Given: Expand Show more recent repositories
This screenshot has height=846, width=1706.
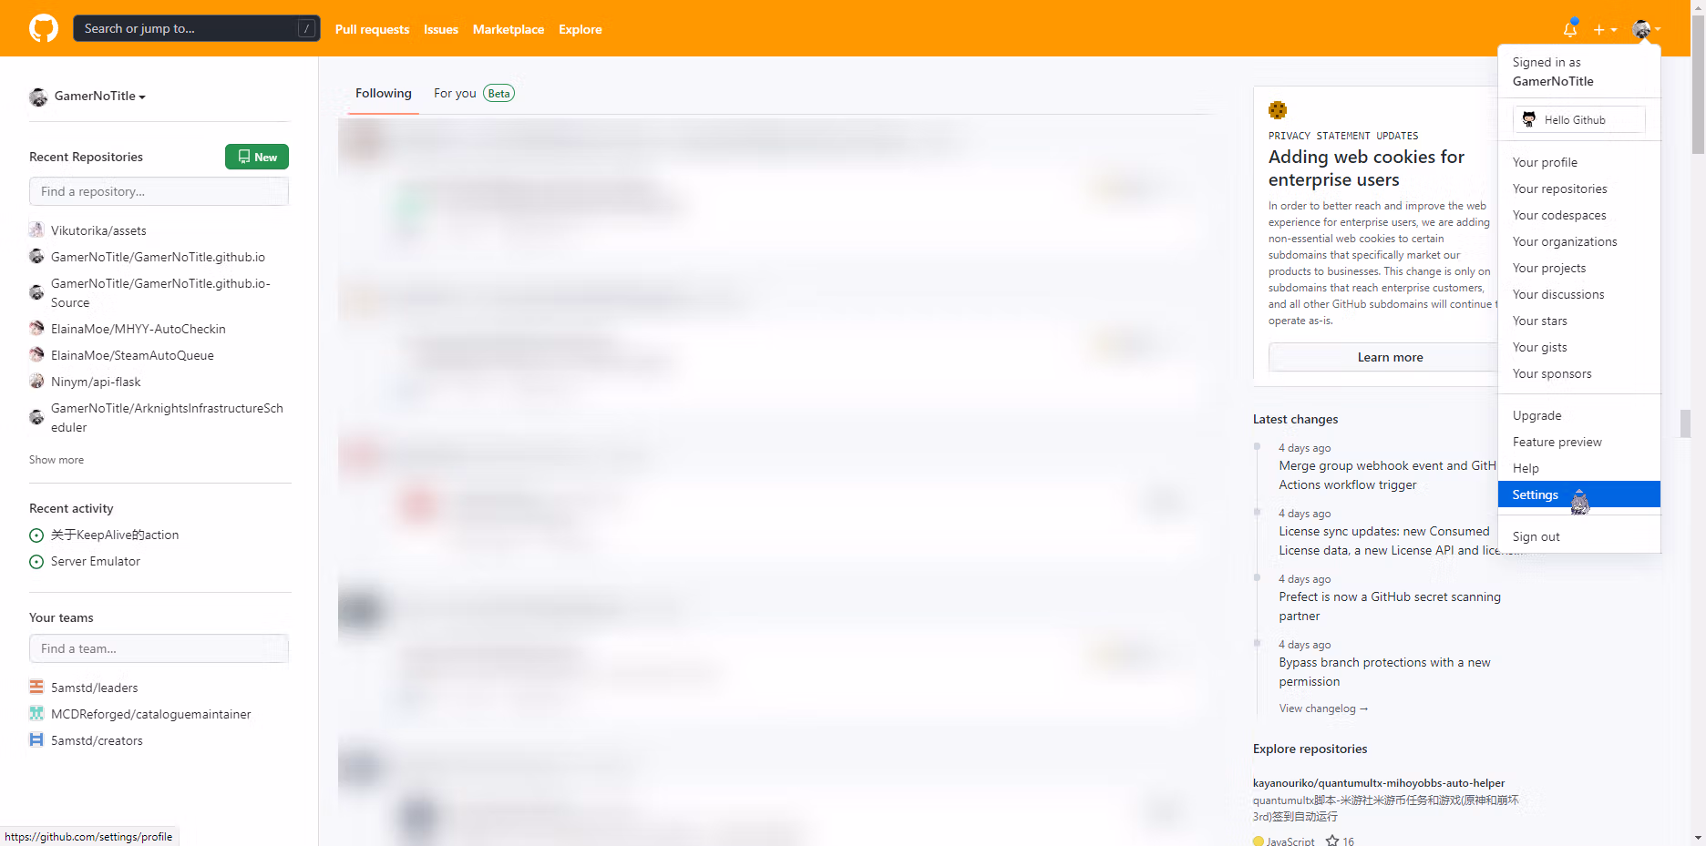Looking at the screenshot, I should 57,460.
